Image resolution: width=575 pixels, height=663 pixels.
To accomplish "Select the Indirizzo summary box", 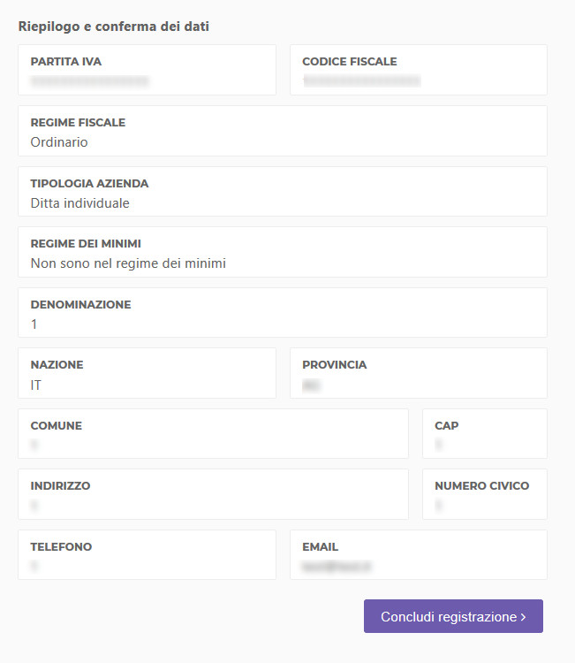I will (214, 494).
